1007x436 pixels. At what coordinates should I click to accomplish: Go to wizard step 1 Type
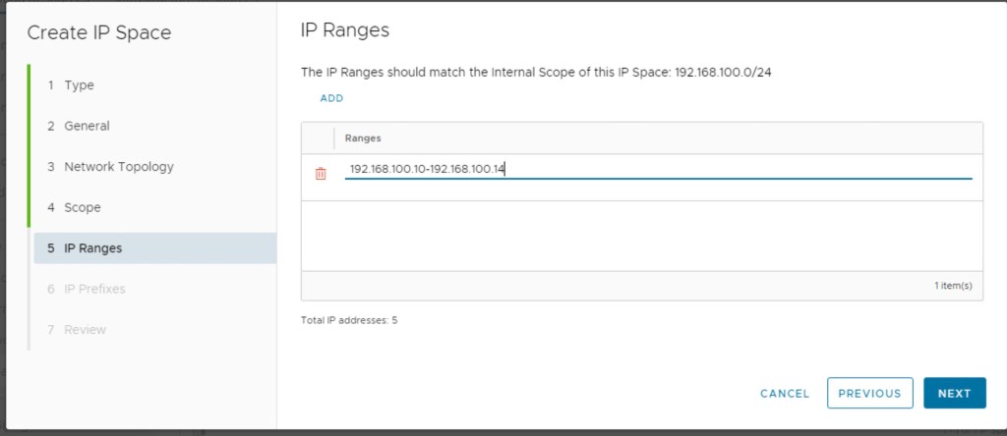pyautogui.click(x=79, y=85)
